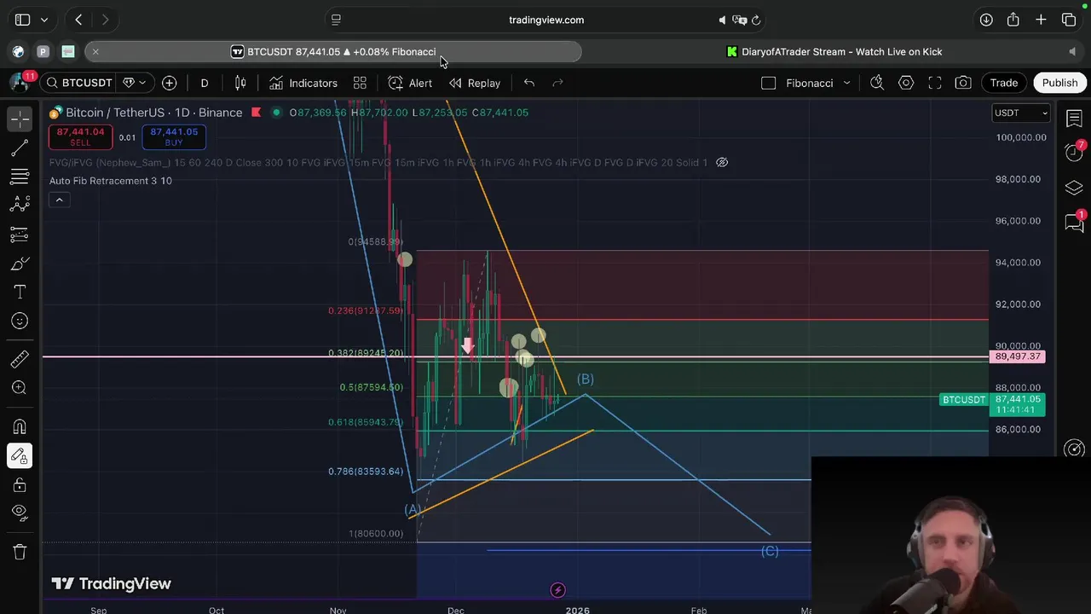The image size is (1091, 614).
Task: Switch to the Kick stream browser tab
Action: tap(834, 52)
